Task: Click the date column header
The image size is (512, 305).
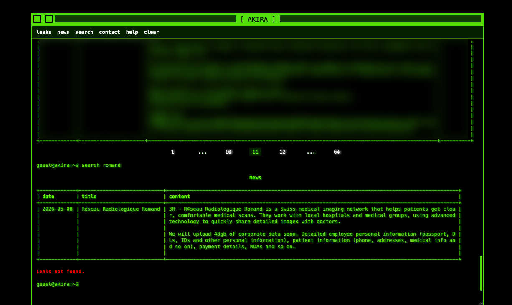Action: pos(48,197)
